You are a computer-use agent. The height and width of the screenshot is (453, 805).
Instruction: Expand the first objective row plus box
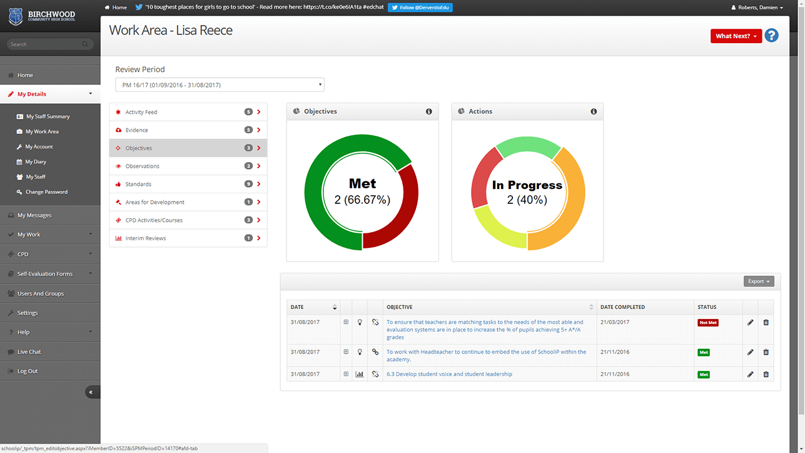click(x=346, y=322)
